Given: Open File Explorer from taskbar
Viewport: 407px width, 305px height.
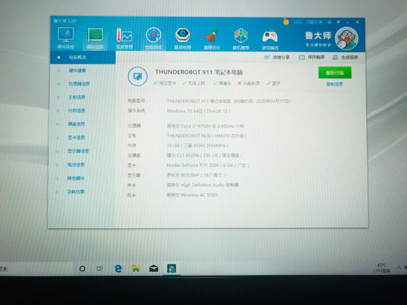Looking at the screenshot, I should [136, 268].
